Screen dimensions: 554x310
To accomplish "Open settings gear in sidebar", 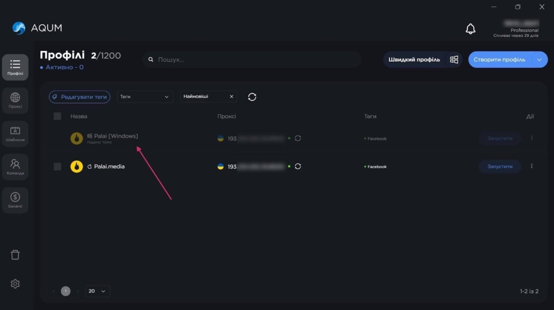I will tap(15, 283).
